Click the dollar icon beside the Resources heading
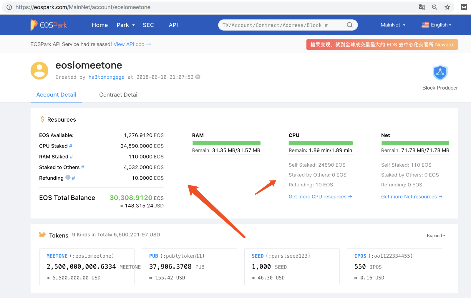This screenshot has width=471, height=298. (x=42, y=119)
